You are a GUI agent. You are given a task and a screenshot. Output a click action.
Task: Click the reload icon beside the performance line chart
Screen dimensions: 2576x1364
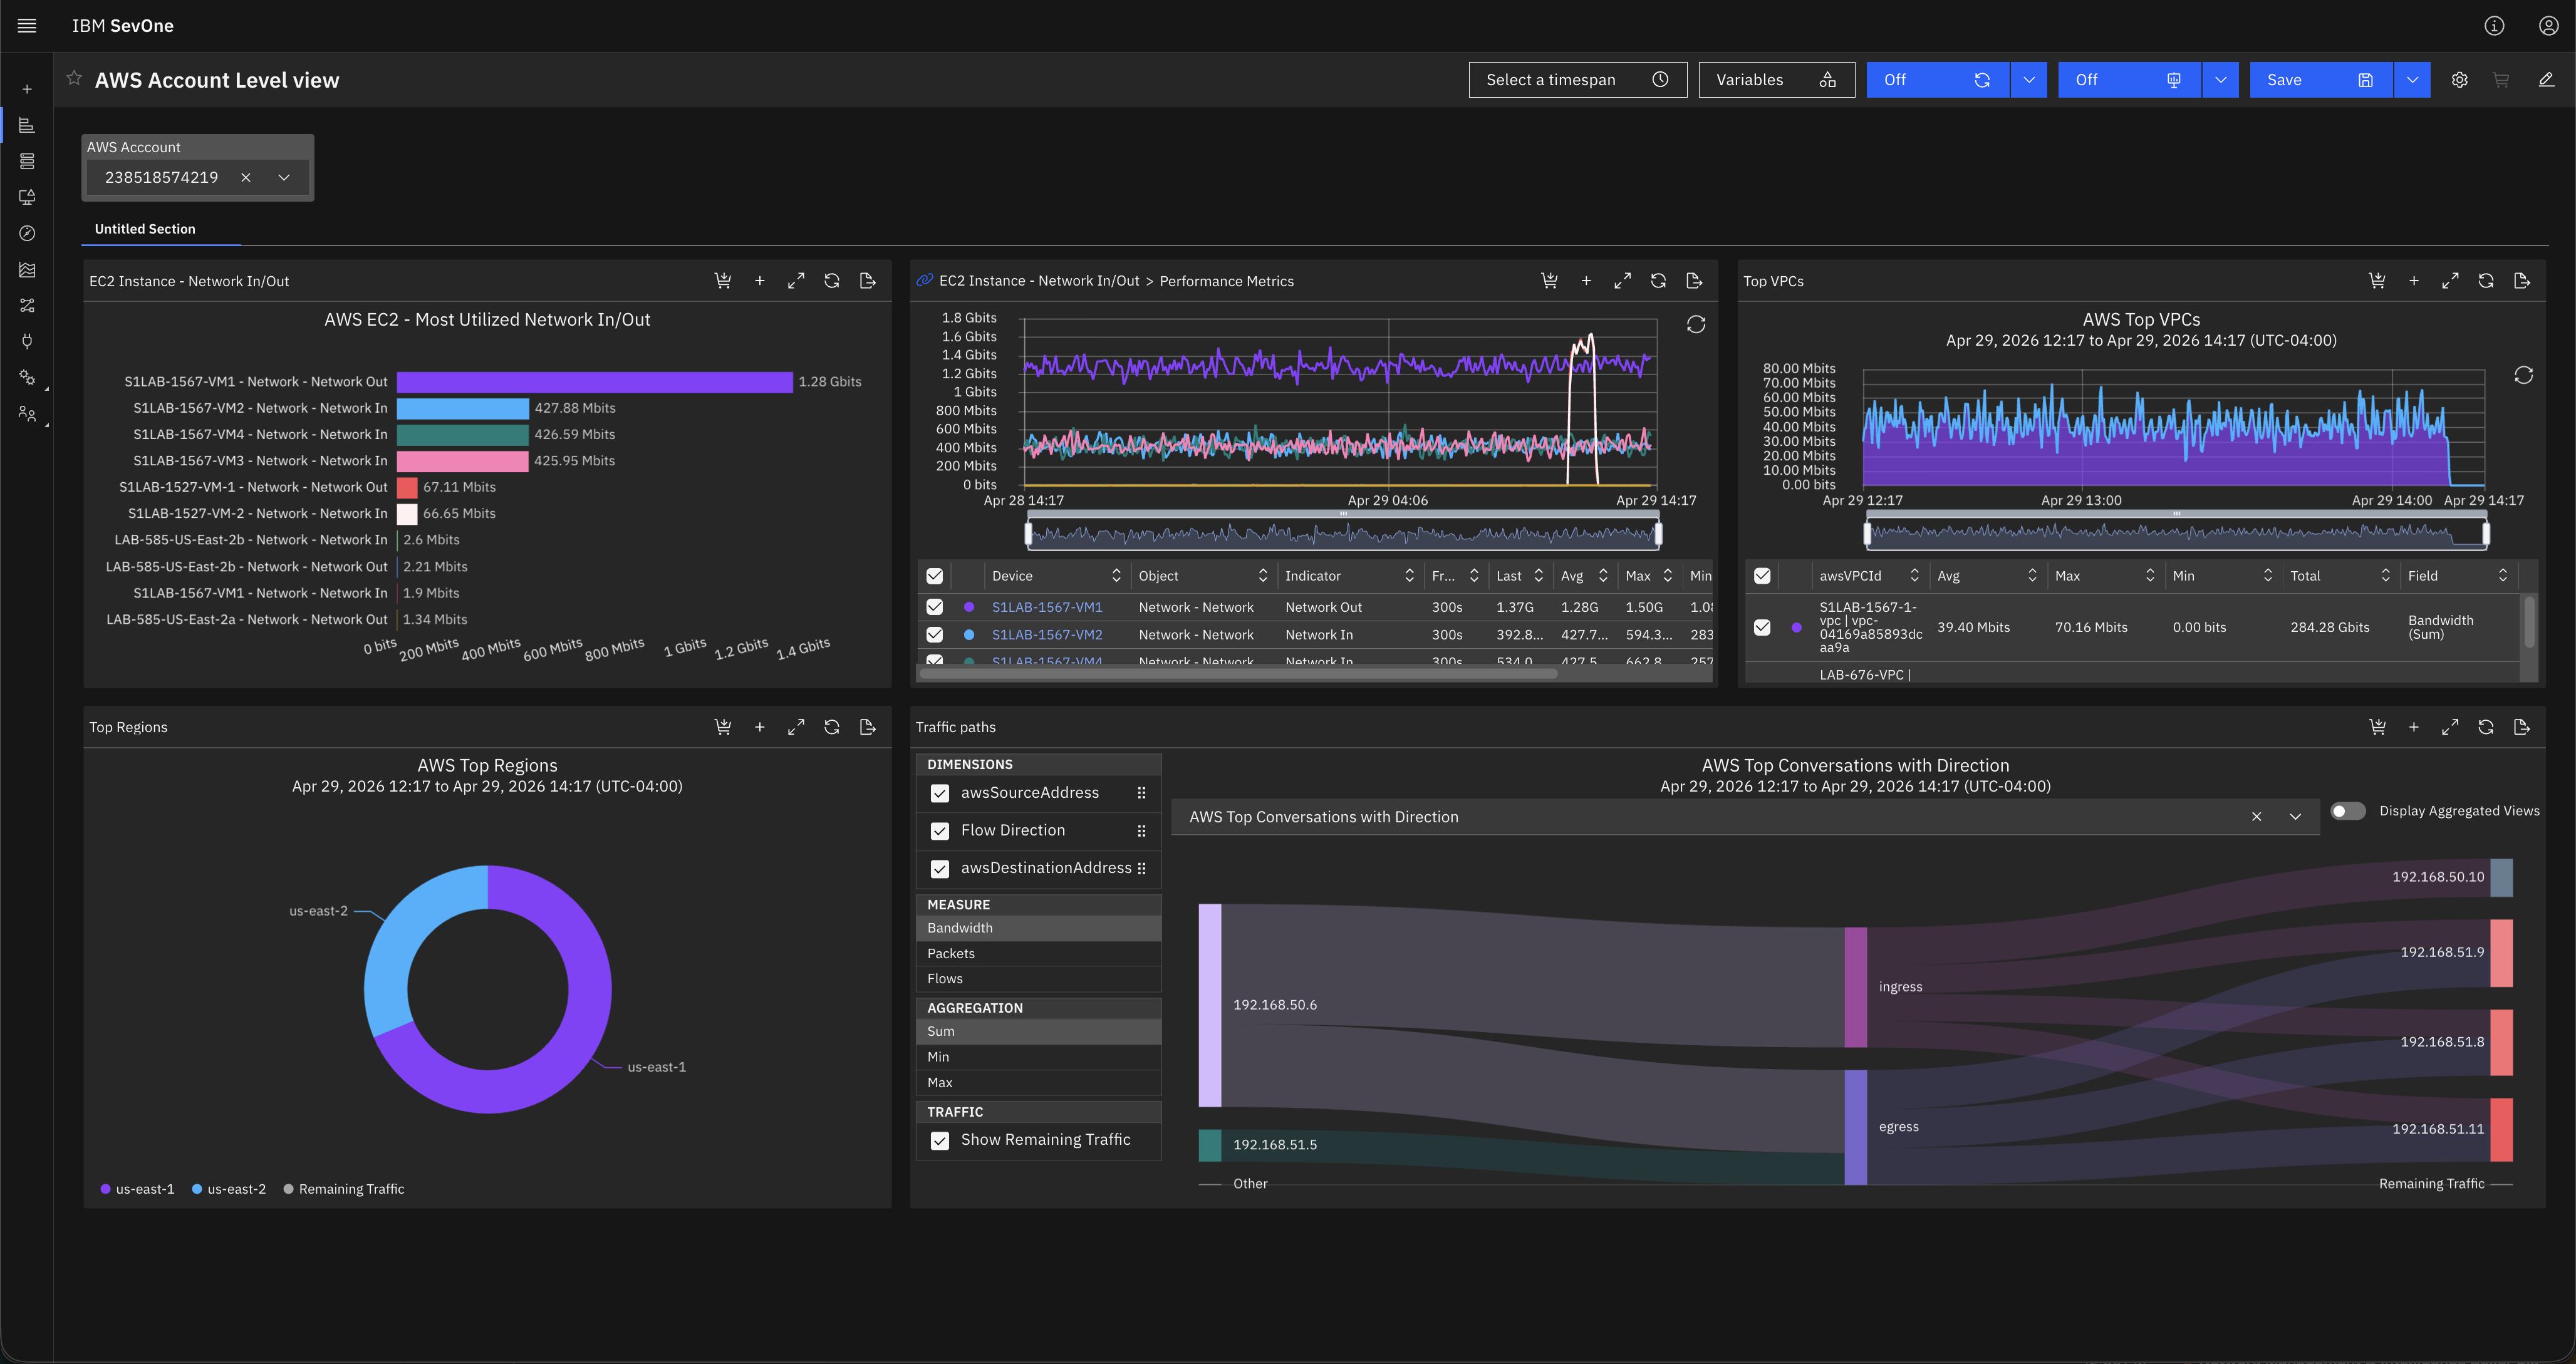coord(1696,325)
